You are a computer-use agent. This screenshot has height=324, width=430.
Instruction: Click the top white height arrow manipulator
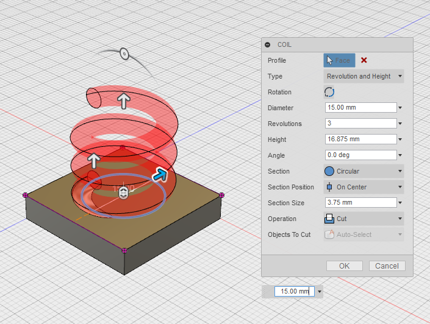(124, 100)
